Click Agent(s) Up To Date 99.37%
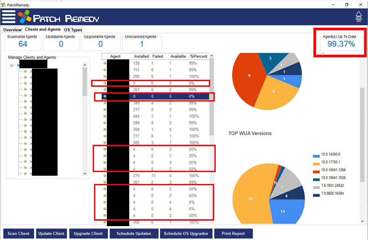 341,44
